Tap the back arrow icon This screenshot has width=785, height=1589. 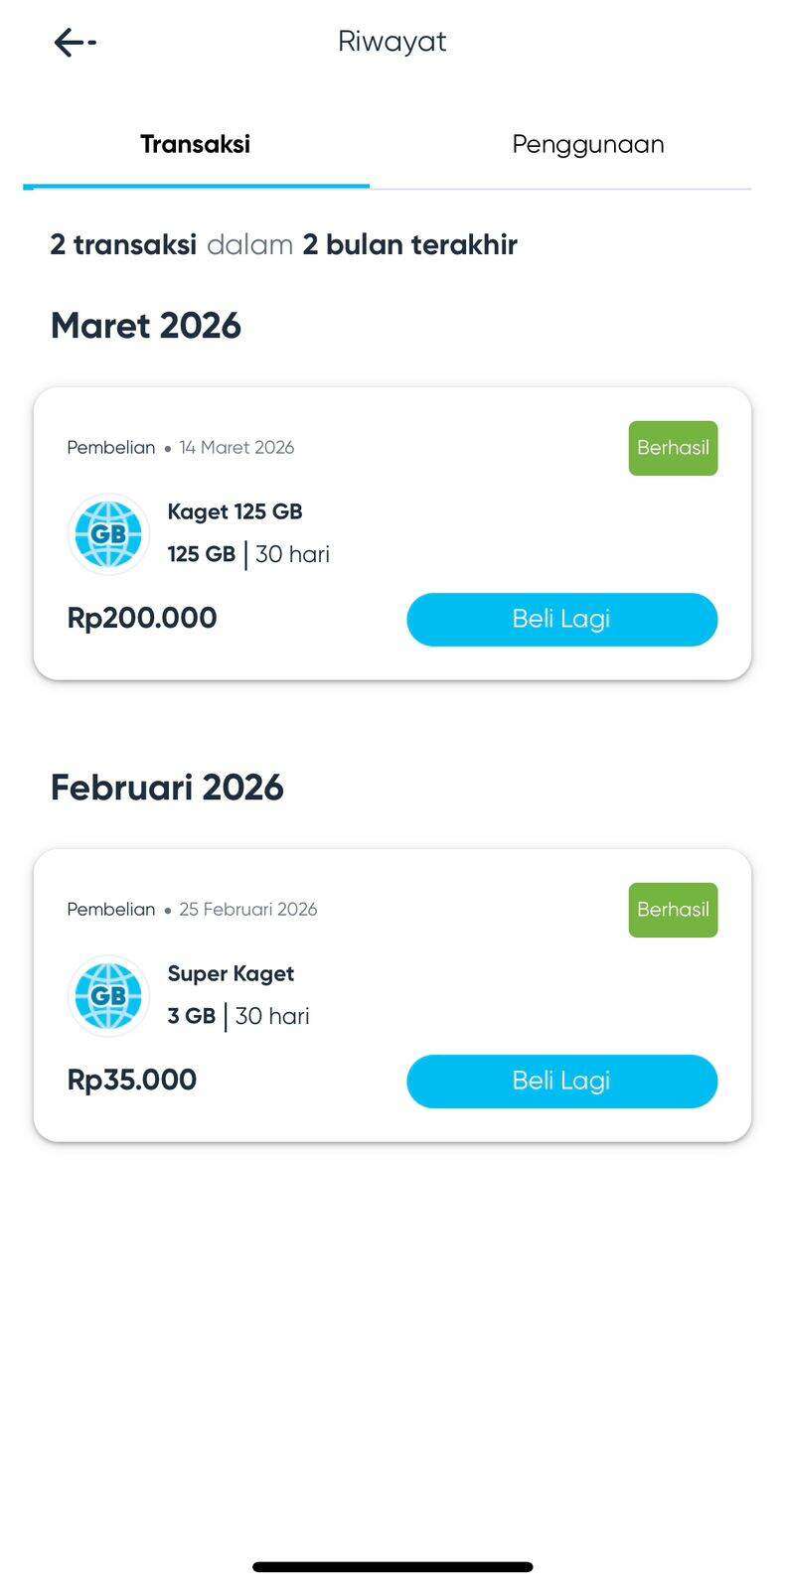(x=74, y=42)
